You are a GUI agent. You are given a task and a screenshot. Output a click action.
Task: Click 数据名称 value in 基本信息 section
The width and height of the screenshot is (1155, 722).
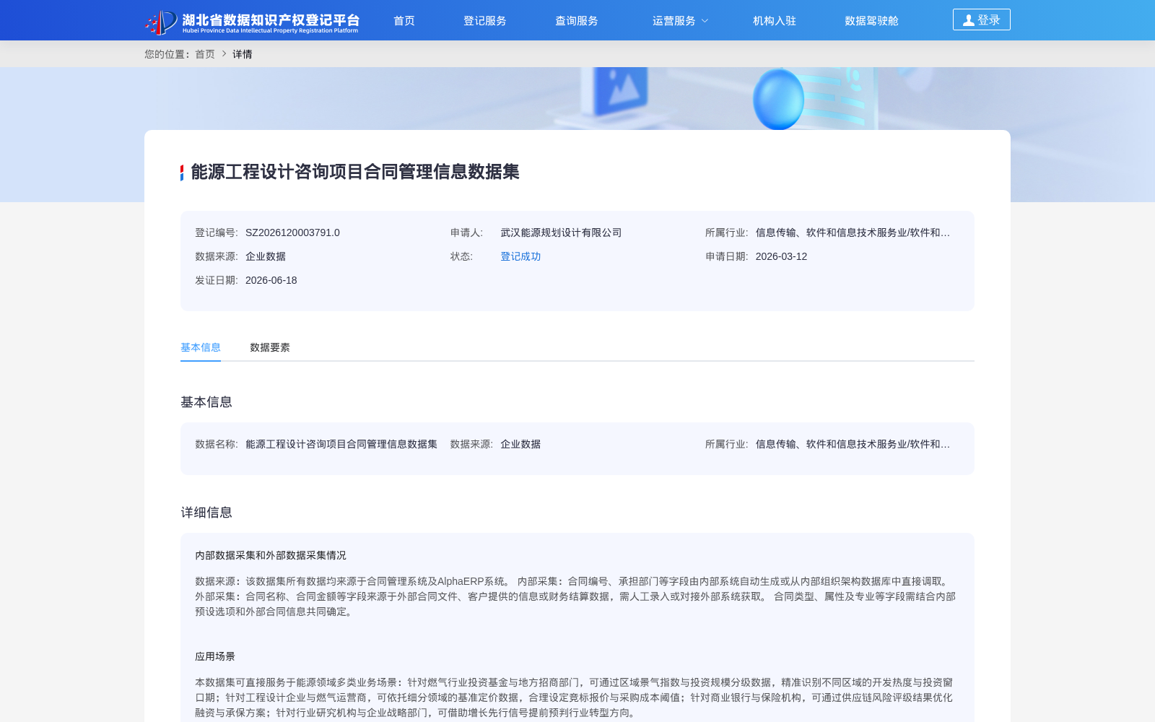pyautogui.click(x=341, y=444)
